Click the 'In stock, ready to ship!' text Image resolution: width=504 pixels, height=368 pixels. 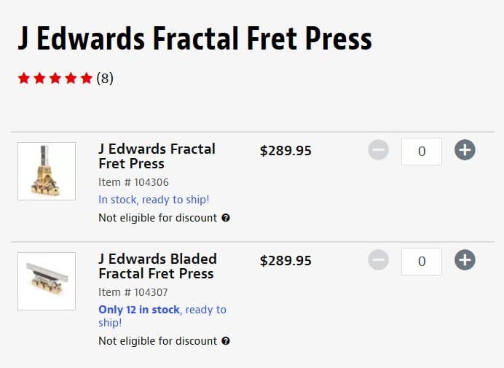(154, 200)
